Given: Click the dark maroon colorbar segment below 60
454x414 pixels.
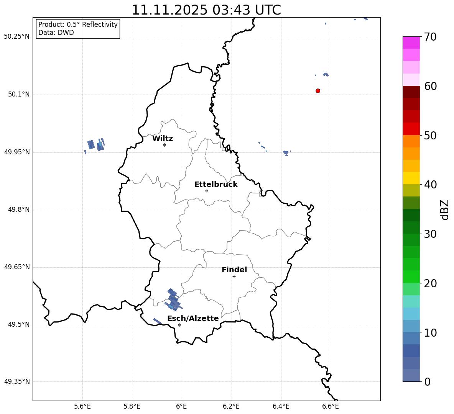Looking at the screenshot, I should (x=411, y=92).
